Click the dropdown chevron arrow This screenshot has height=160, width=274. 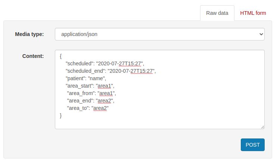261,34
